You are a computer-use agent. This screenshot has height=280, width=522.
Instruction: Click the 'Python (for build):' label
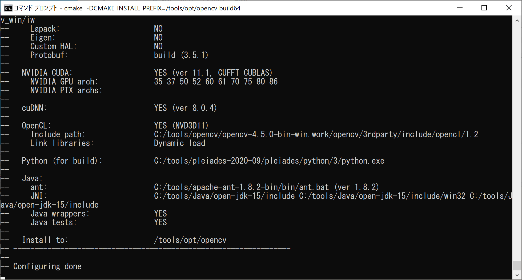[62, 161]
